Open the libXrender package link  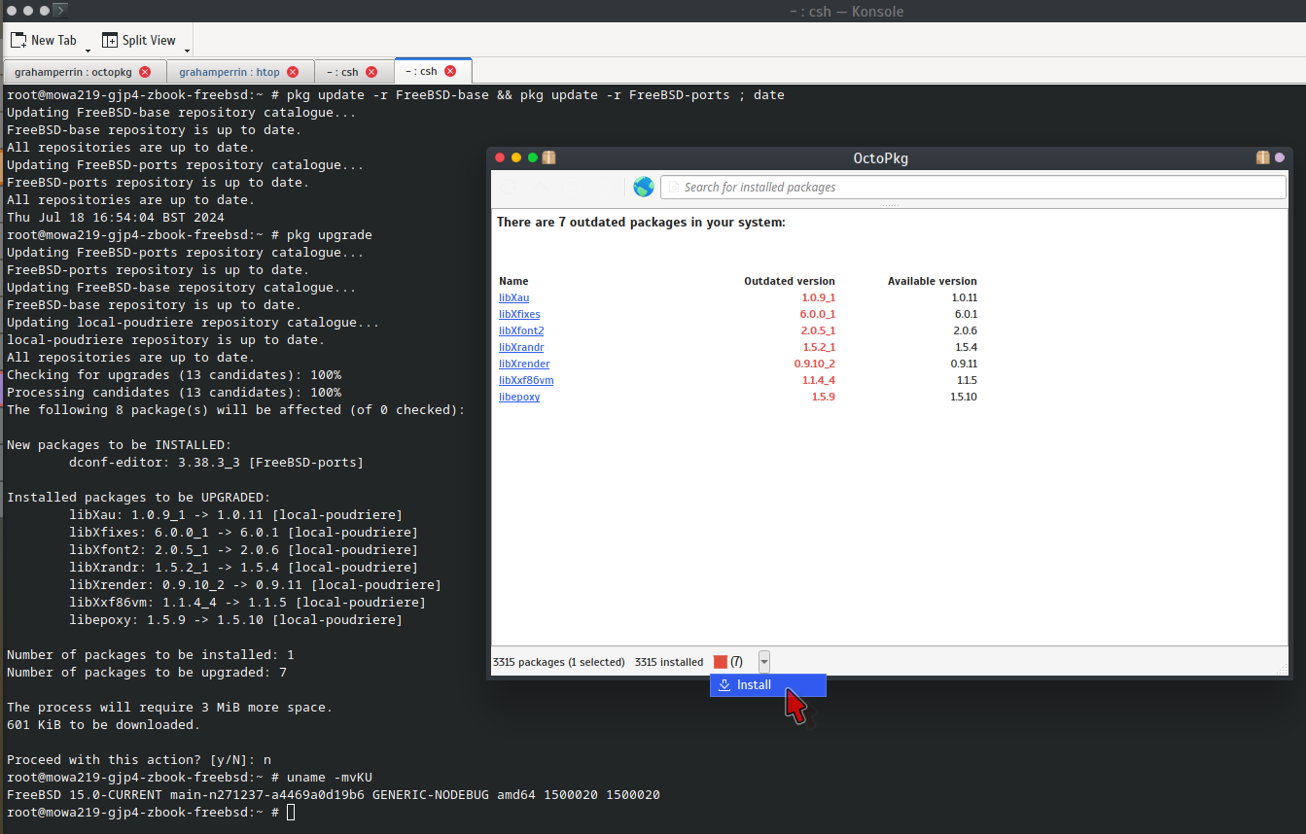(x=524, y=364)
